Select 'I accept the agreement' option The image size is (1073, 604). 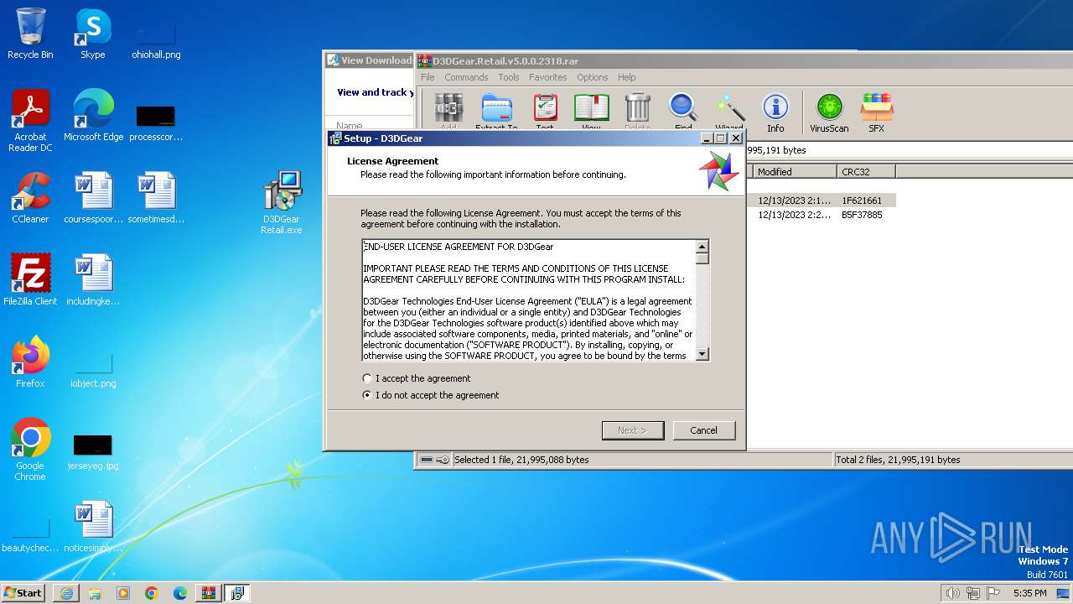click(417, 378)
